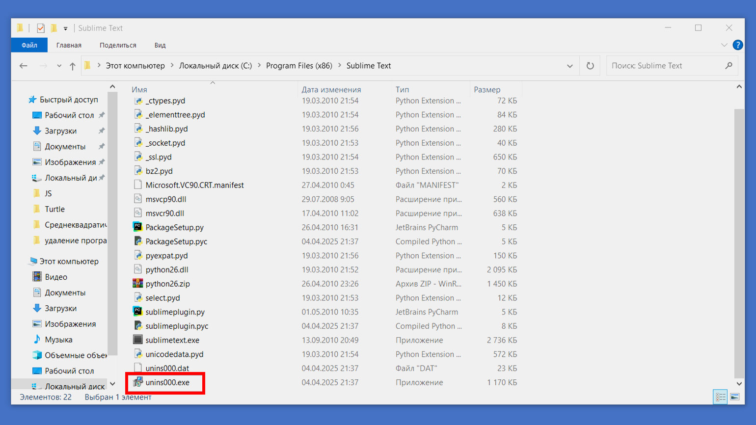Click the Microsoft.VC90.CRT.manifest file icon
The width and height of the screenshot is (756, 425).
point(138,185)
